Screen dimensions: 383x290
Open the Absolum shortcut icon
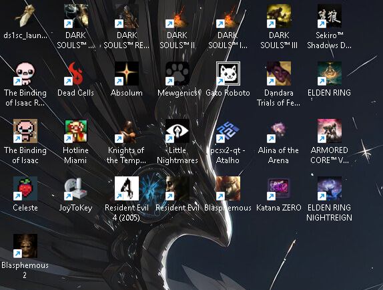pos(127,74)
